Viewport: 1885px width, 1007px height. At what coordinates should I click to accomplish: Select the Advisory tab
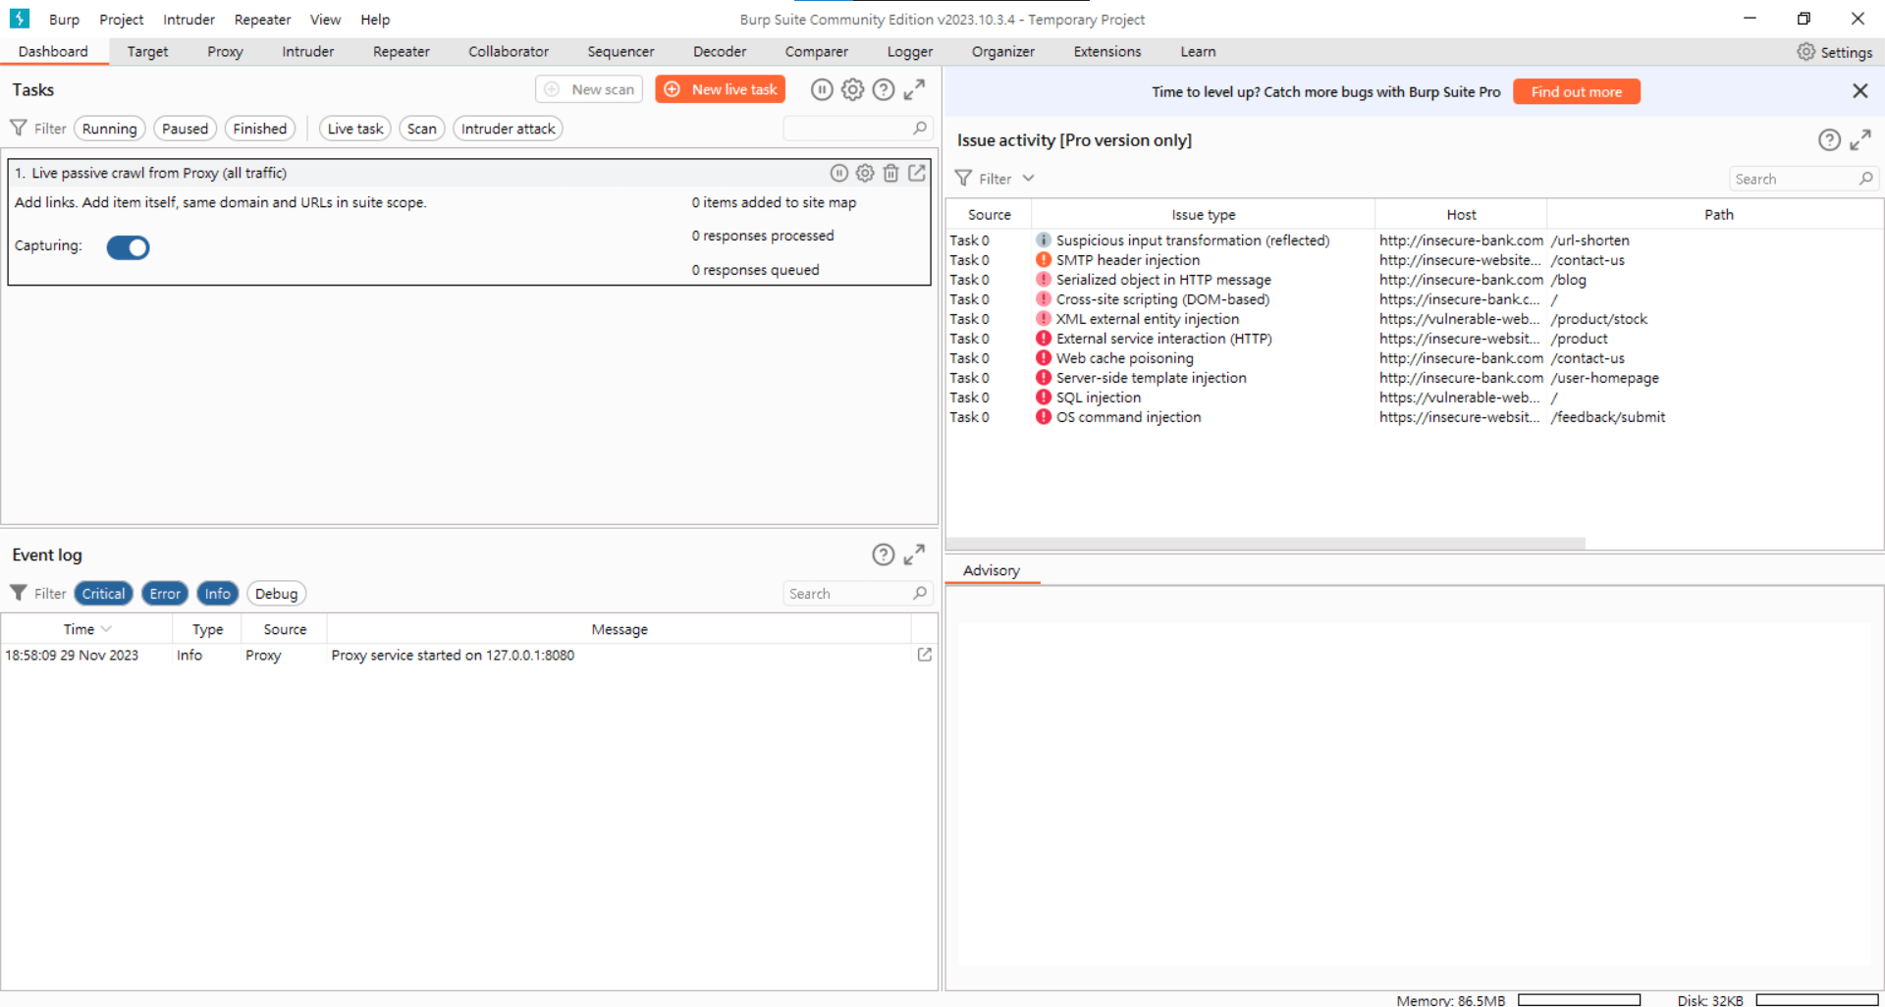(x=992, y=570)
